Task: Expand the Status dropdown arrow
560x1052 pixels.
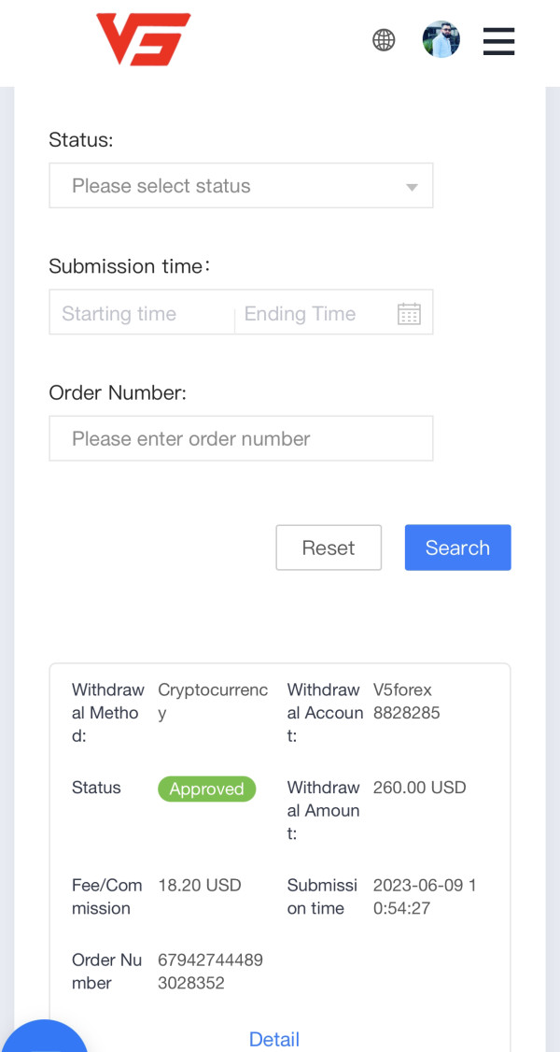Action: tap(412, 187)
